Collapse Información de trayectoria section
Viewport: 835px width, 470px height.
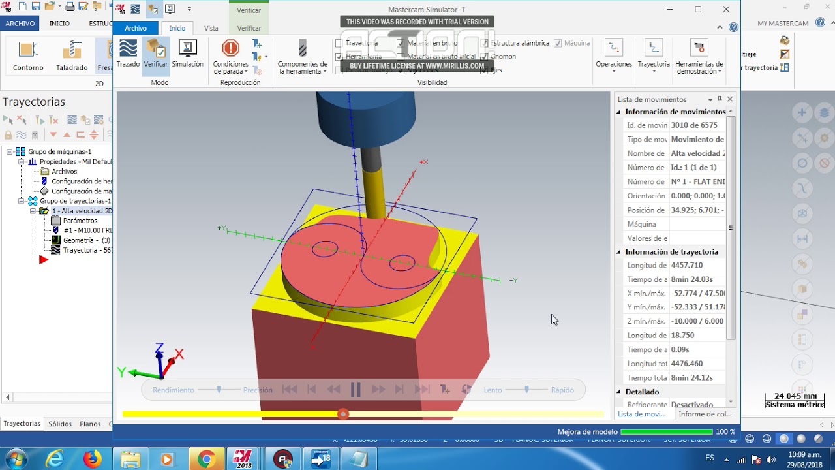(619, 252)
